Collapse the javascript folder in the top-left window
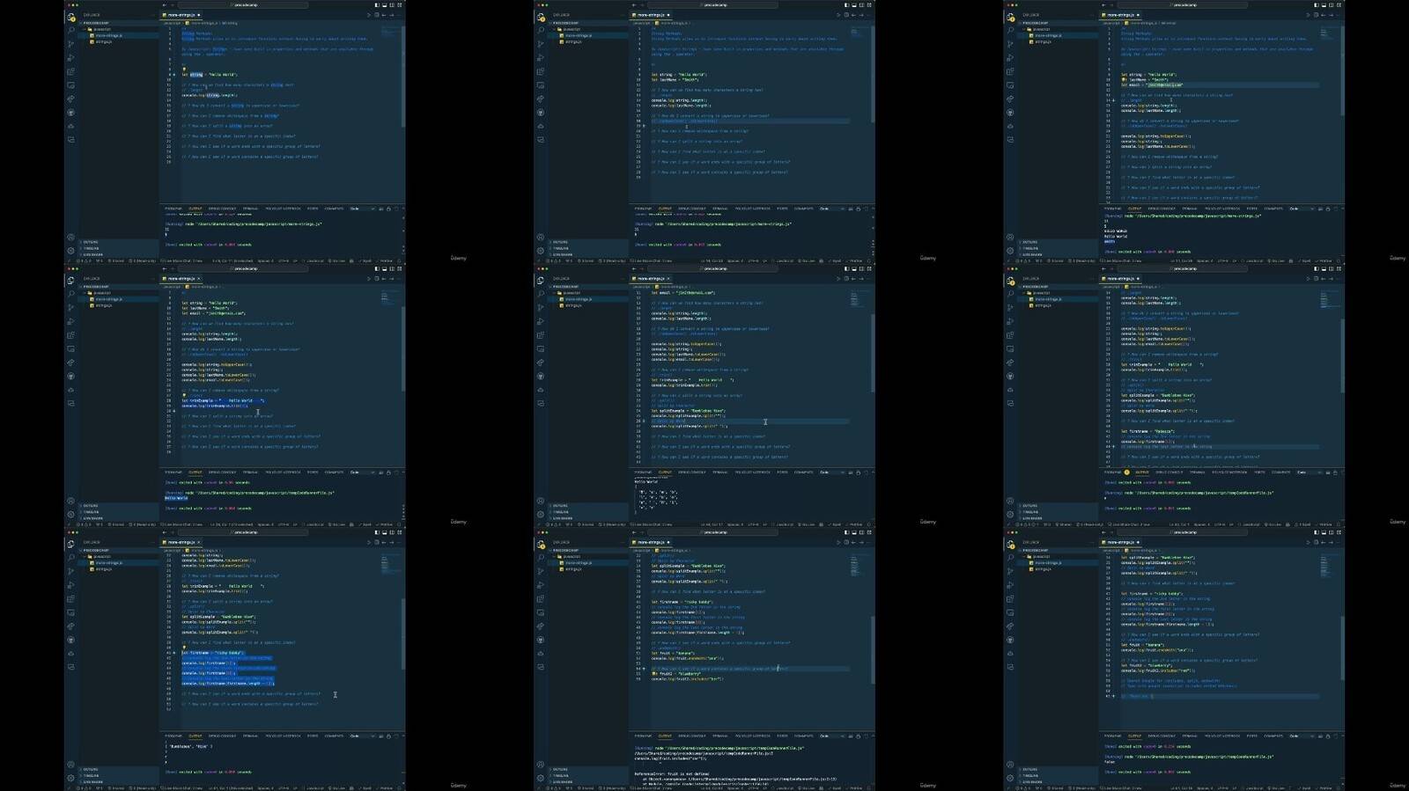Image resolution: width=1409 pixels, height=791 pixels. coord(101,29)
